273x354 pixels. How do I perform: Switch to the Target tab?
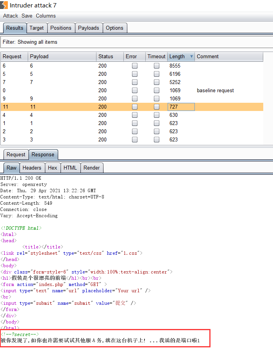click(x=37, y=28)
